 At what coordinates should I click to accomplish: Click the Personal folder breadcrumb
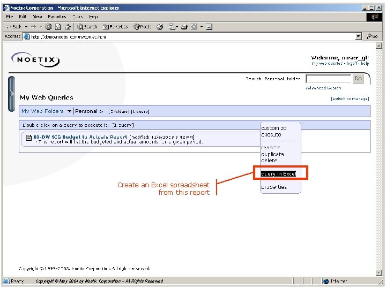(86, 111)
